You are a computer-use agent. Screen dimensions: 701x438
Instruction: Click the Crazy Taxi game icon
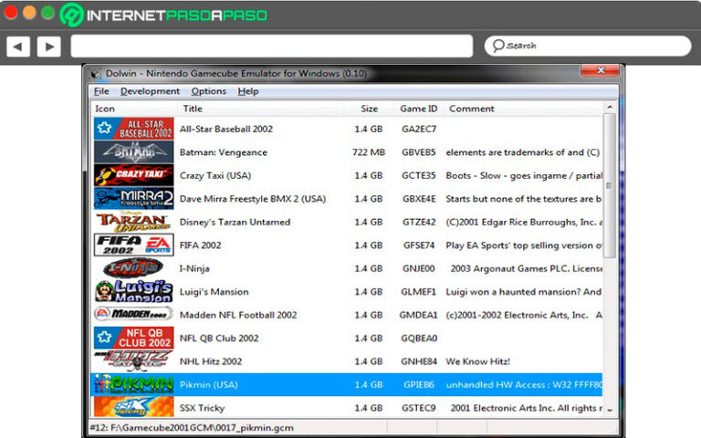(133, 175)
